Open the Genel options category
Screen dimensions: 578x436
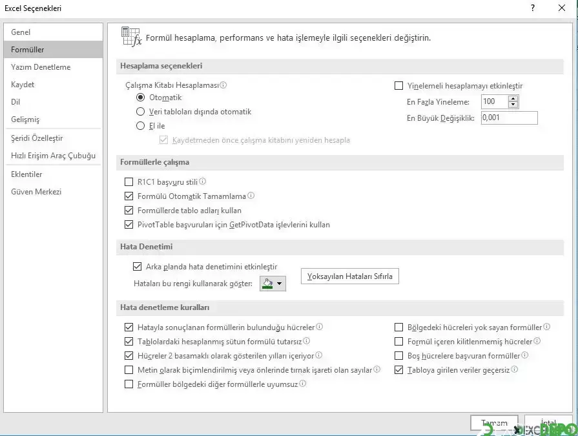point(53,32)
